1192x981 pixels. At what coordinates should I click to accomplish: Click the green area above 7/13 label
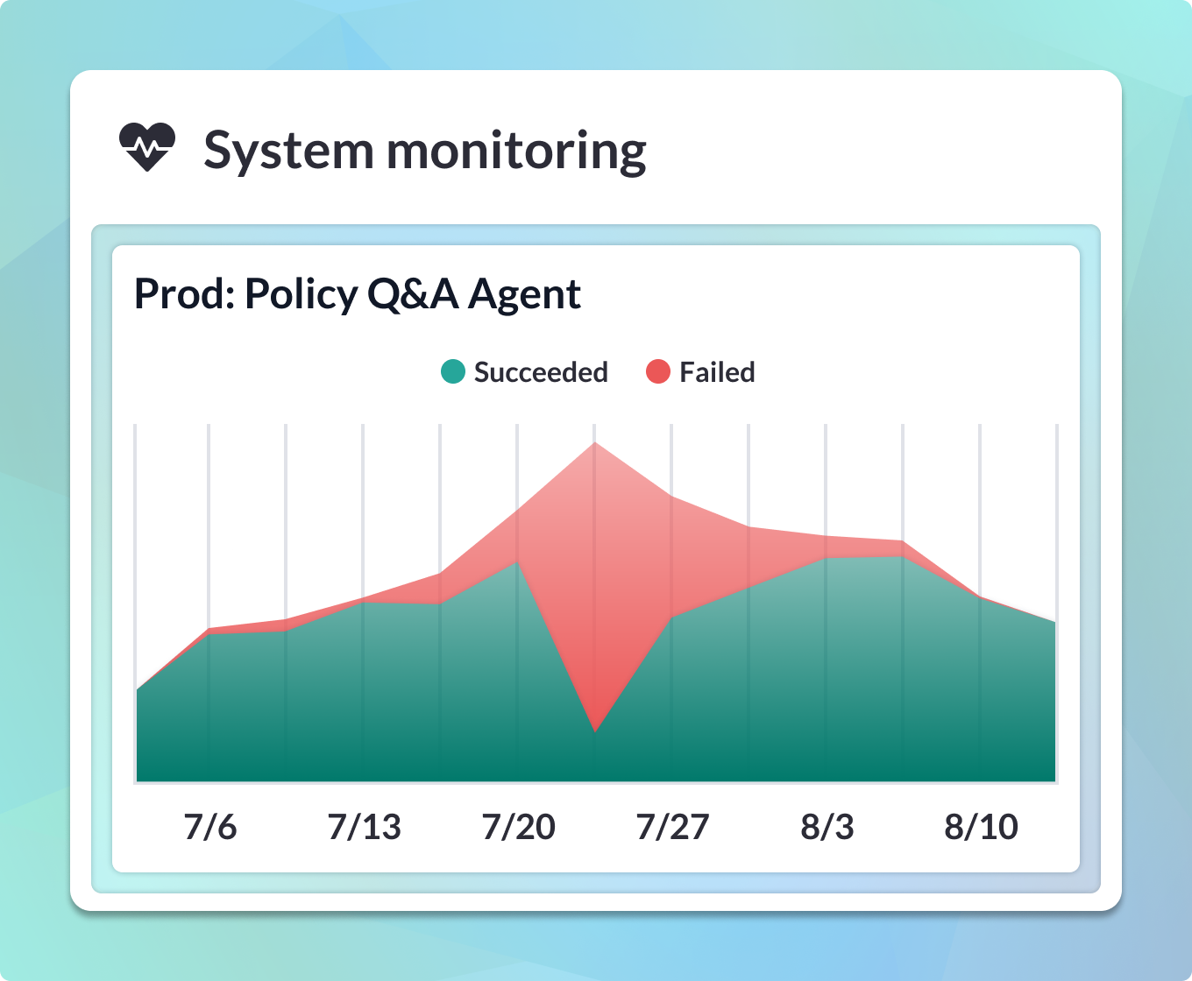[x=364, y=690]
